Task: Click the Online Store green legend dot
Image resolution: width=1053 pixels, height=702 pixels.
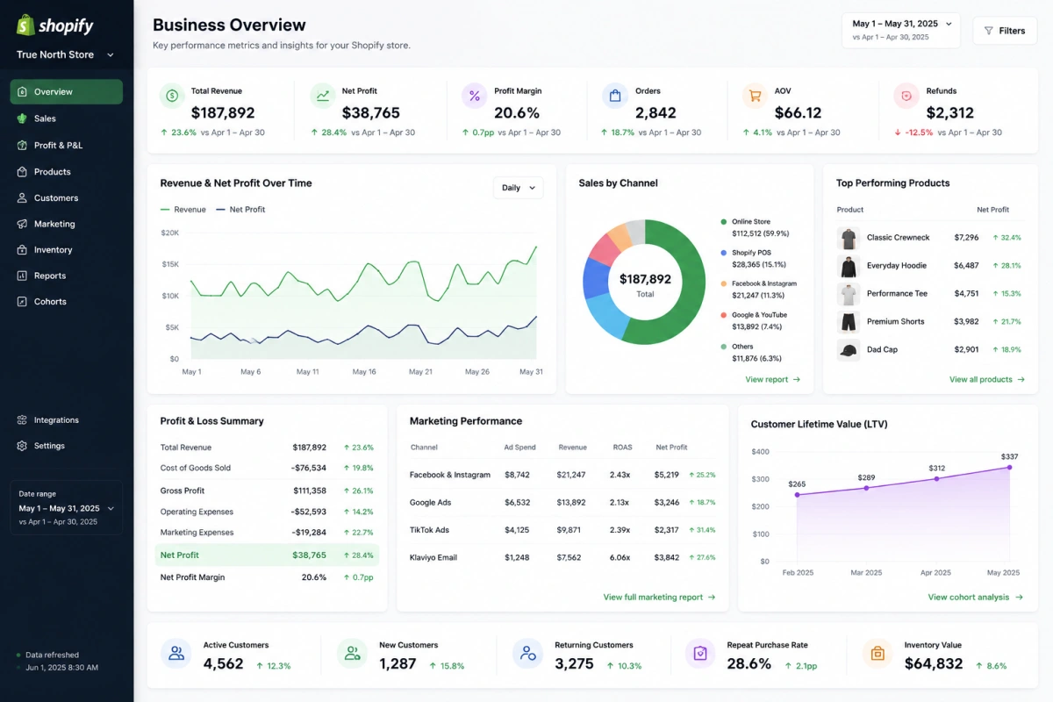Action: point(724,222)
